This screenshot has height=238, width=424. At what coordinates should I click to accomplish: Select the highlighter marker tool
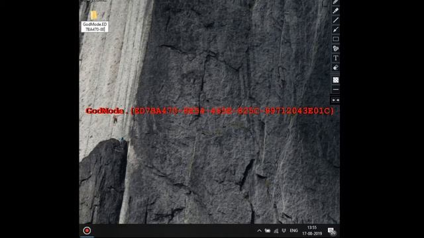click(336, 11)
